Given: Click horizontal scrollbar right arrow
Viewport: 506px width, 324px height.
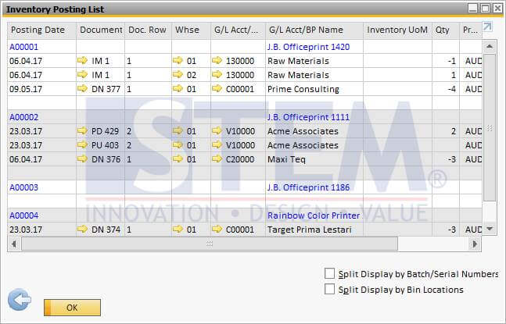Looking at the screenshot, I should [x=475, y=244].
